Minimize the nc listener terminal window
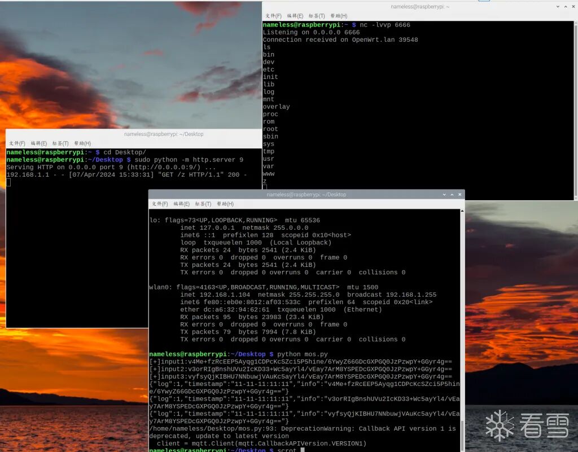Viewport: 578px width, 452px height. point(558,7)
